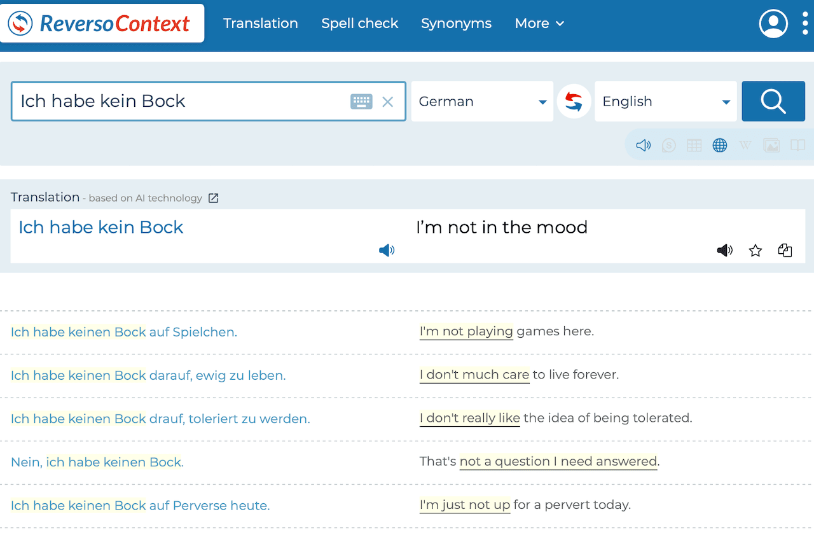Star the translation as a favorite
814x535 pixels.
pyautogui.click(x=755, y=250)
